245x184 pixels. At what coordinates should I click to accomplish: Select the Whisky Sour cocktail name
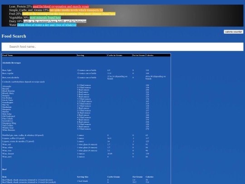pos(8,128)
